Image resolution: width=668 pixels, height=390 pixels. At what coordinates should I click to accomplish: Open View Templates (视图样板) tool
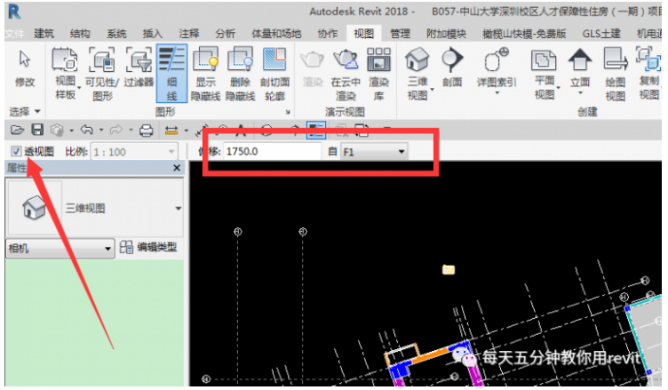65,74
